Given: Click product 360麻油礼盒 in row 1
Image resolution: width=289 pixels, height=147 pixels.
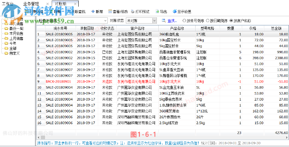Looking at the screenshot, I should [x=177, y=34].
